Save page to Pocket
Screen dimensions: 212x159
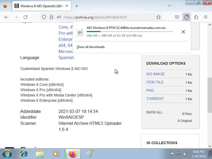point(177,17)
